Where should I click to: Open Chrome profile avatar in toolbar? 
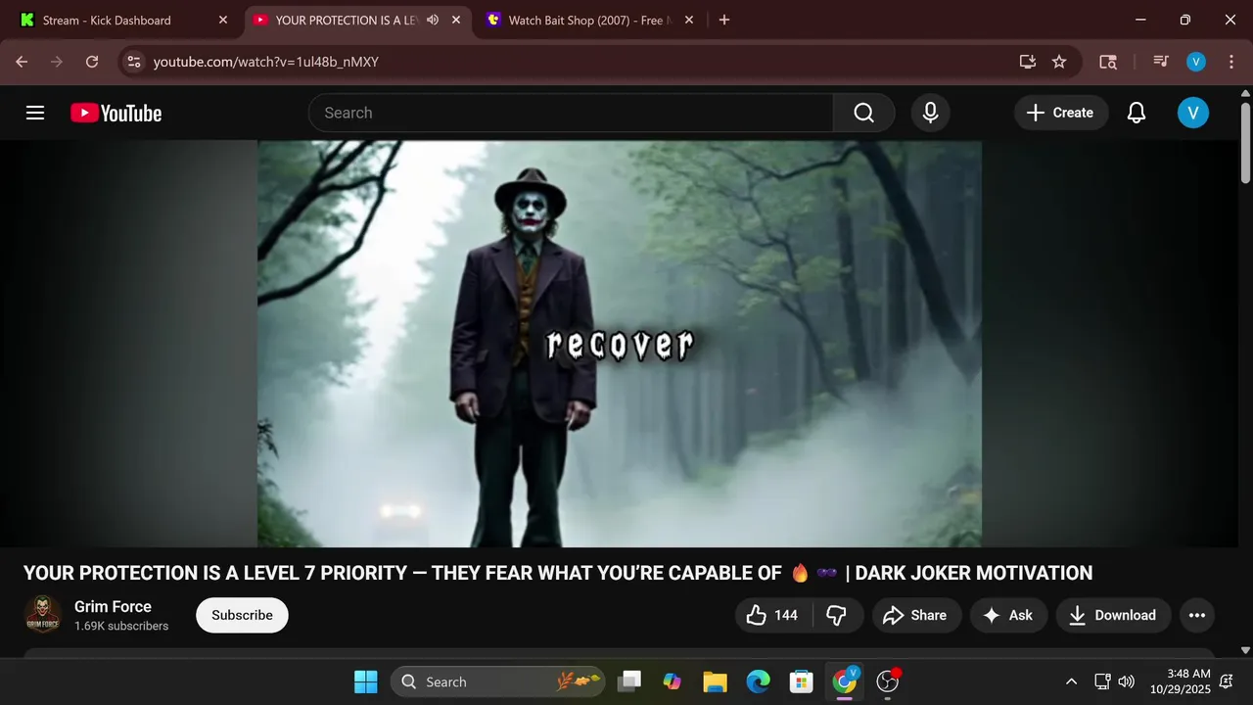click(x=1195, y=62)
